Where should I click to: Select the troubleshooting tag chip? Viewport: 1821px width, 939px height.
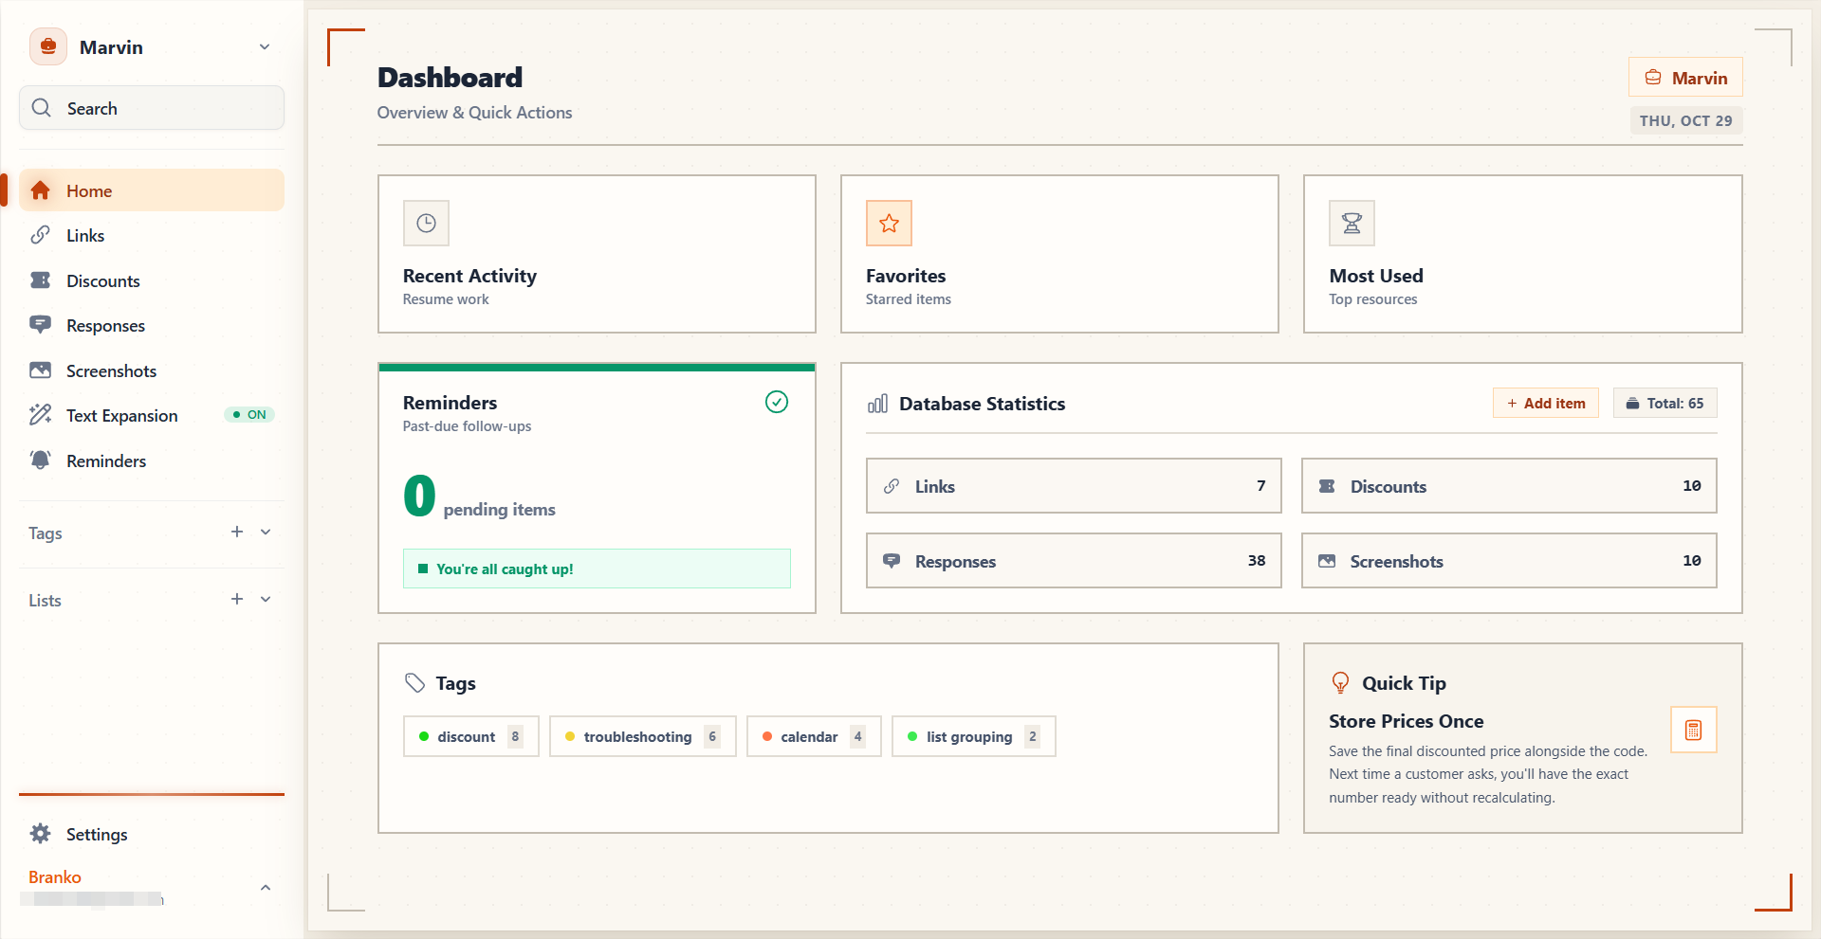[x=643, y=736]
